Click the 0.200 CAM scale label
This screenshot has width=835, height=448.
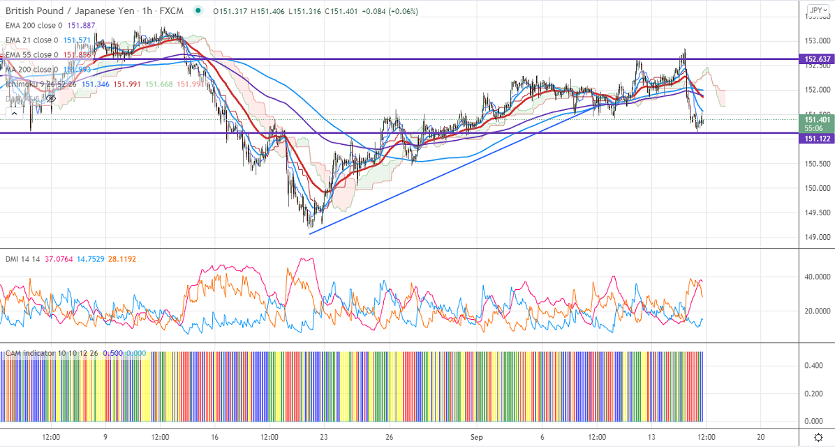(x=813, y=394)
